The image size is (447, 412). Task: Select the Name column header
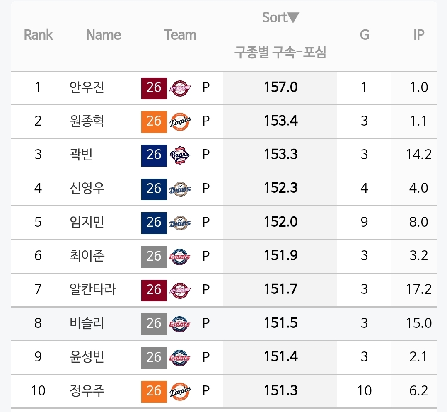pyautogui.click(x=104, y=35)
